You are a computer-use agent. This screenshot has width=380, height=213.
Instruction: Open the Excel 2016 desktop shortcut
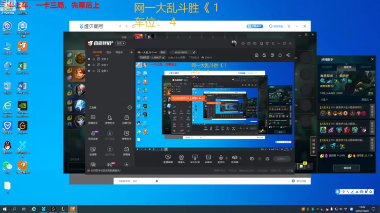pyautogui.click(x=22, y=68)
